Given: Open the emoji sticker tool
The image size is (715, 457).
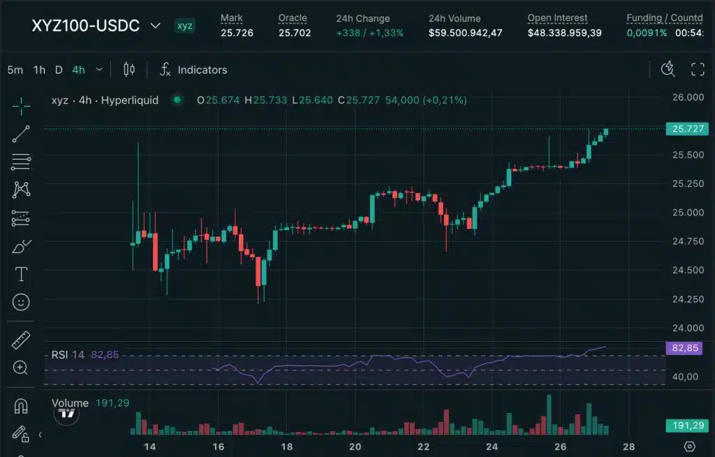Looking at the screenshot, I should pos(21,302).
